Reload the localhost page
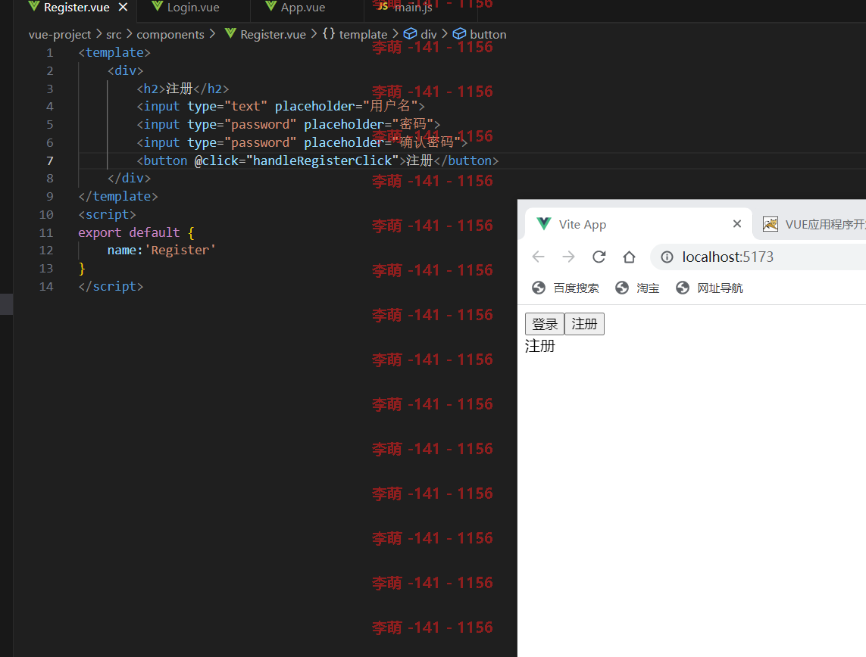Viewport: 866px width, 657px height. [x=599, y=257]
